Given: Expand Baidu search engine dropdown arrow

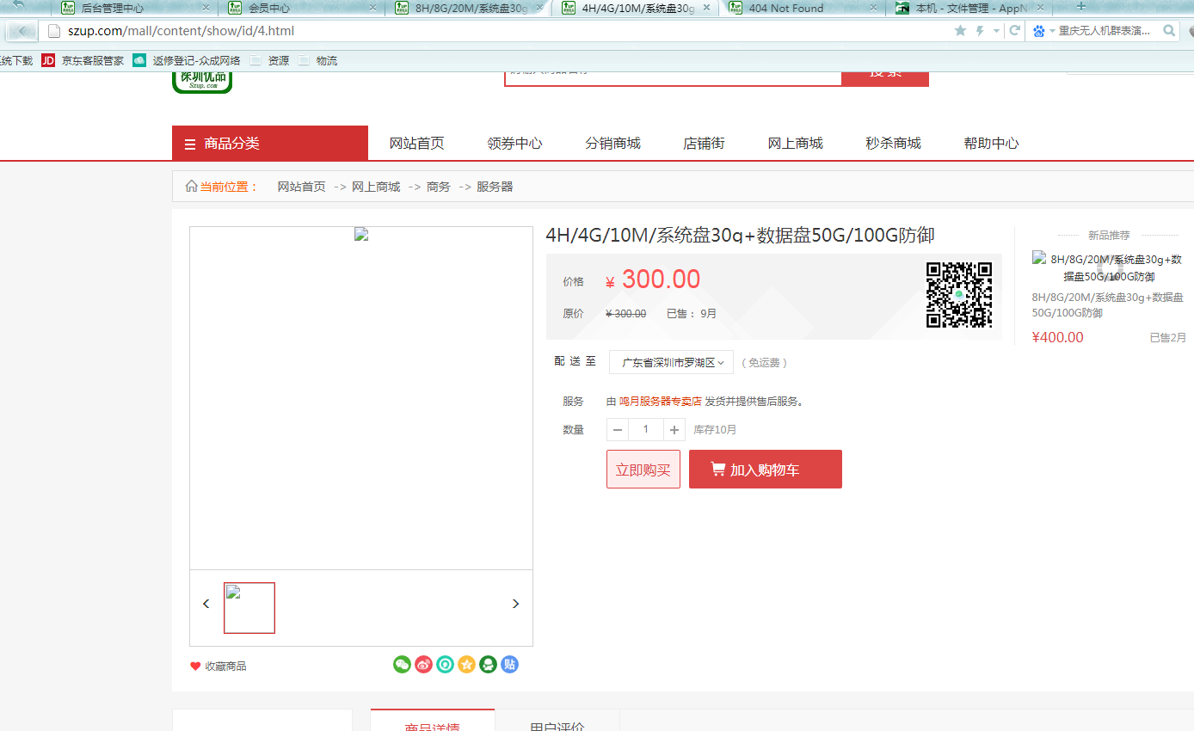Looking at the screenshot, I should pos(1052,31).
